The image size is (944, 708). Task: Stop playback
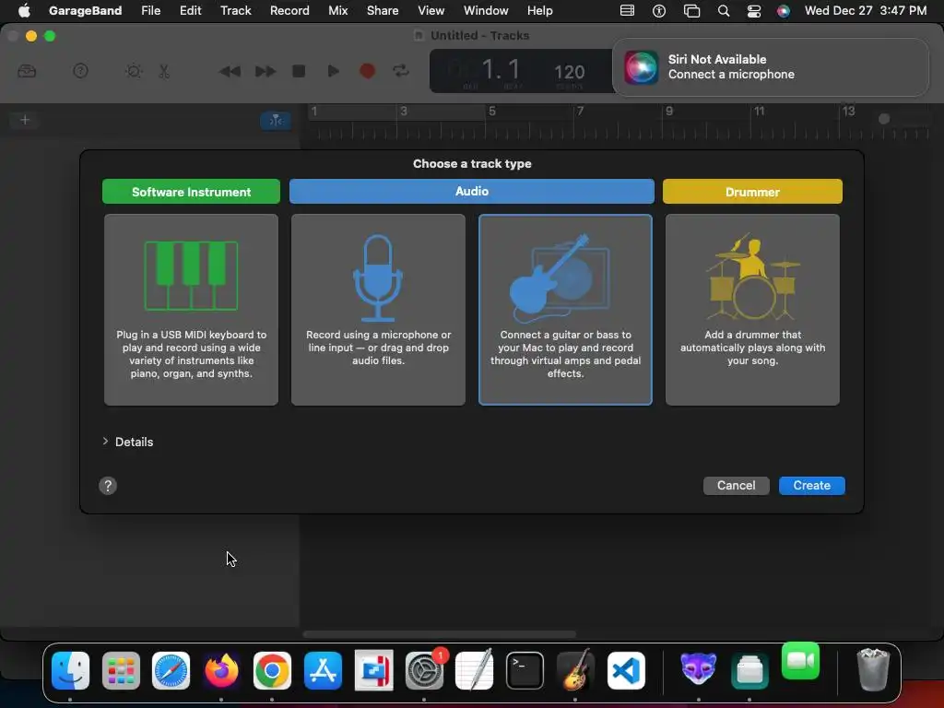pos(299,71)
